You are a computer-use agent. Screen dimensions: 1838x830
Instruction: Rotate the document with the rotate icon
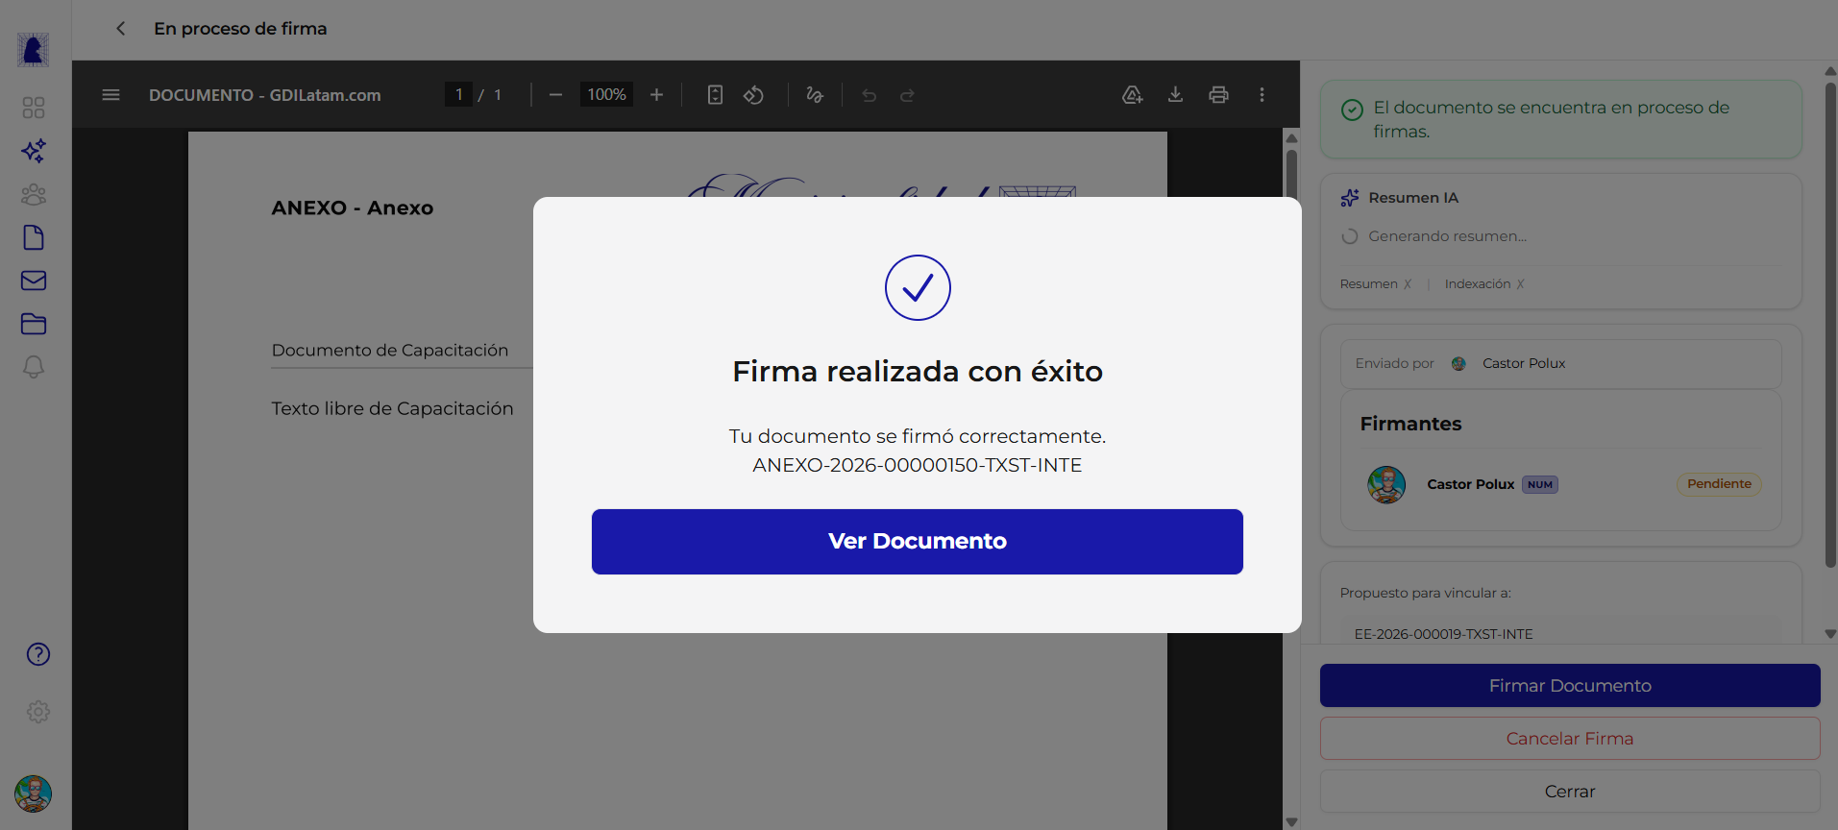point(753,95)
